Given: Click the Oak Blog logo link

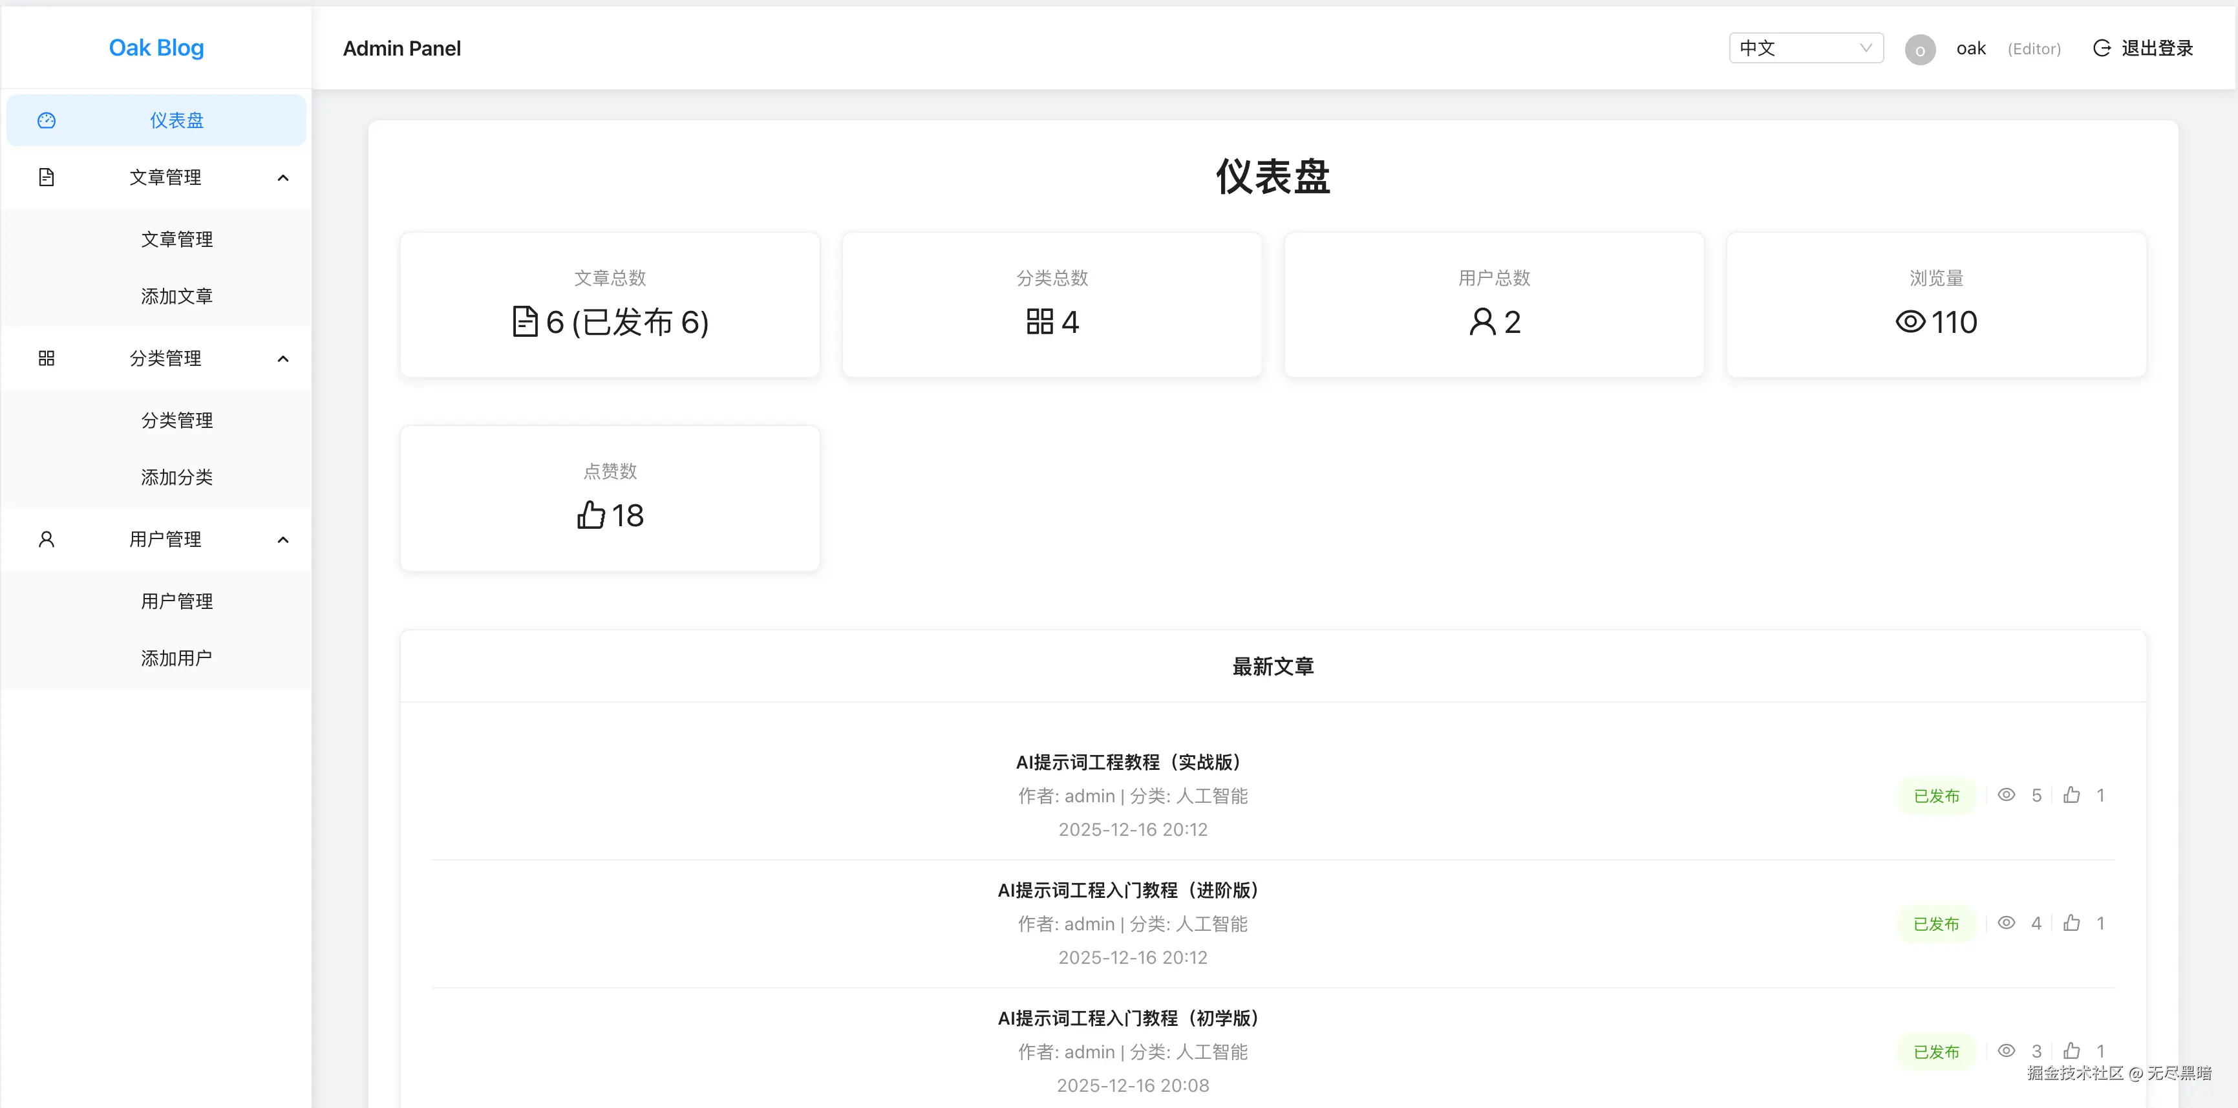Looking at the screenshot, I should 156,48.
